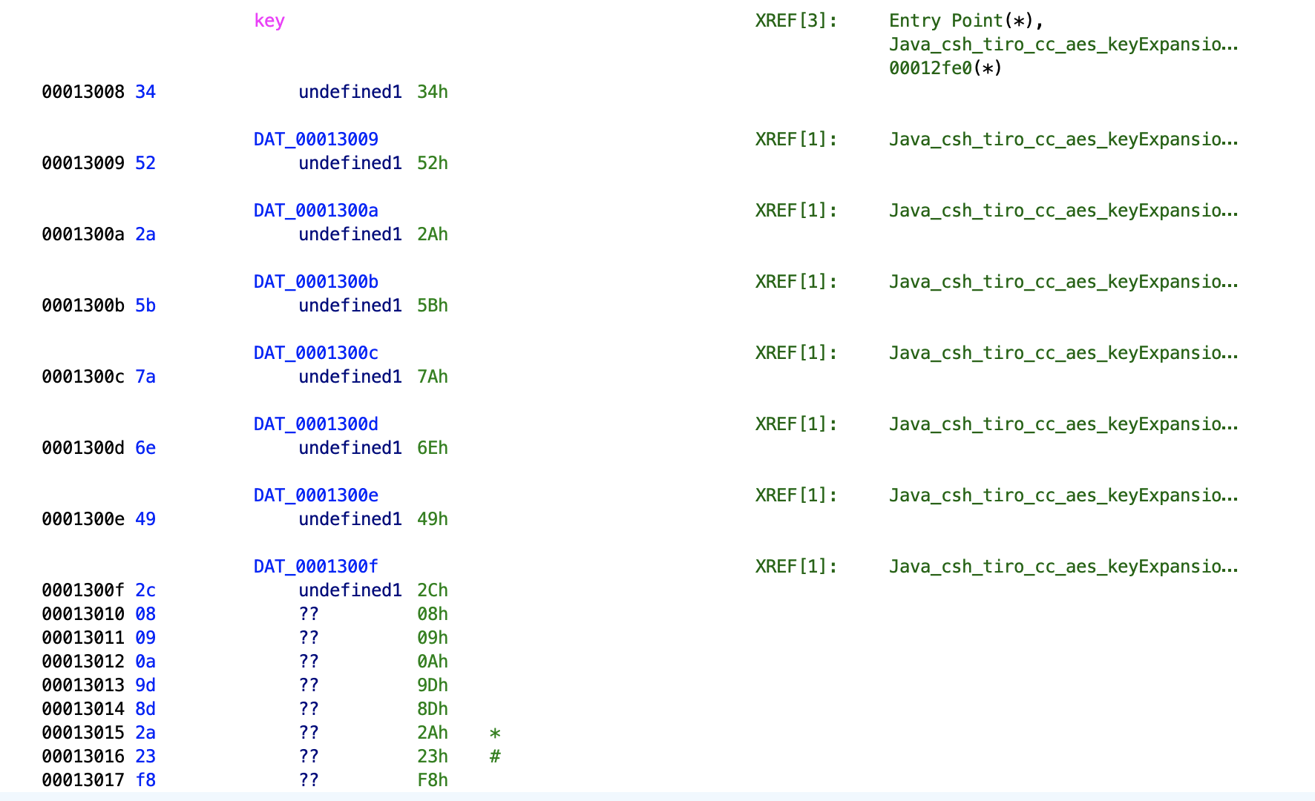This screenshot has height=801, width=1315.
Task: Follow the keyExpansion XREF beside DAT_0001300f
Action: [1063, 567]
